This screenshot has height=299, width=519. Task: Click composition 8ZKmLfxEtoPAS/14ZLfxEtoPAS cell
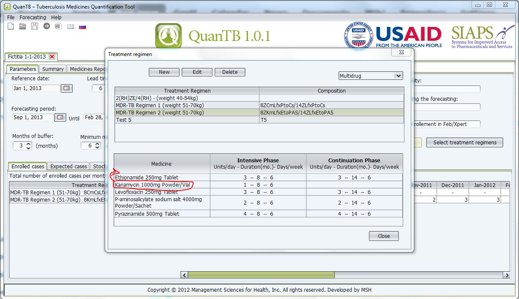(x=331, y=112)
